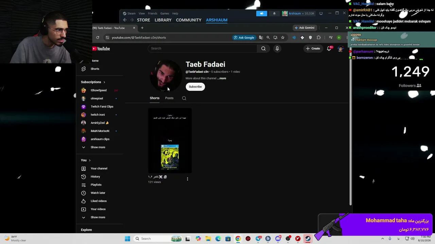Click the YouTube search input field
Image resolution: width=435 pixels, height=244 pixels.
tap(203, 48)
